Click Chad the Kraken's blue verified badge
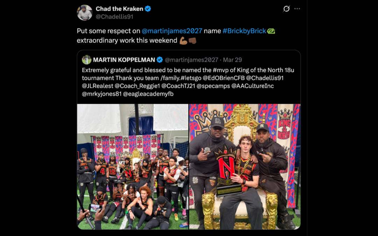Image resolution: width=378 pixels, height=236 pixels. (148, 9)
